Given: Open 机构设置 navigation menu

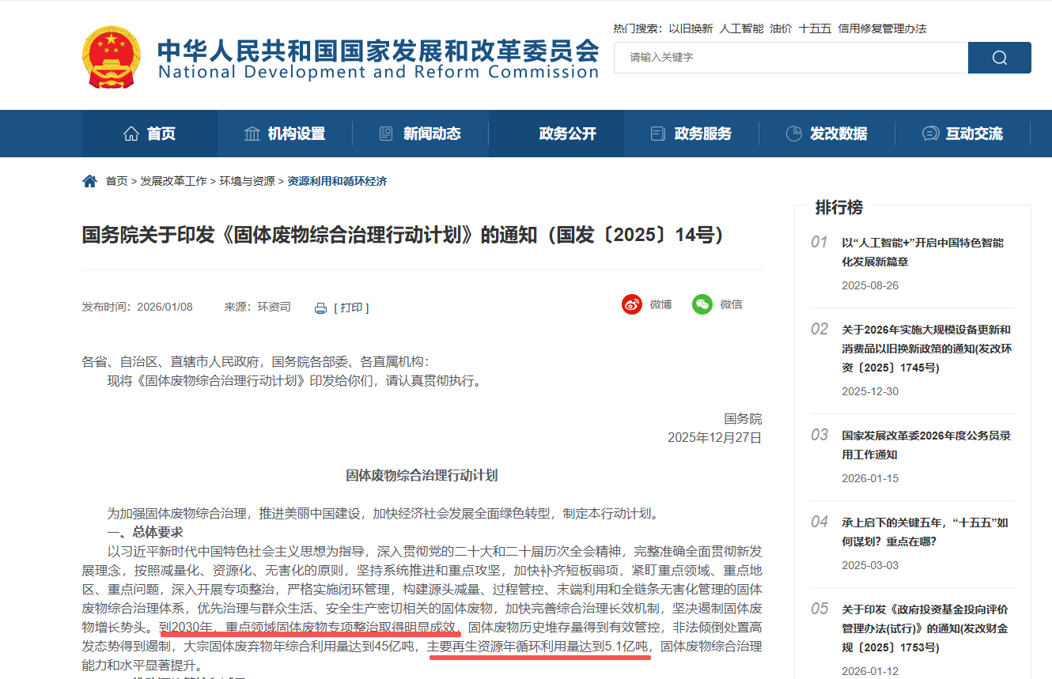Looking at the screenshot, I should pyautogui.click(x=285, y=134).
